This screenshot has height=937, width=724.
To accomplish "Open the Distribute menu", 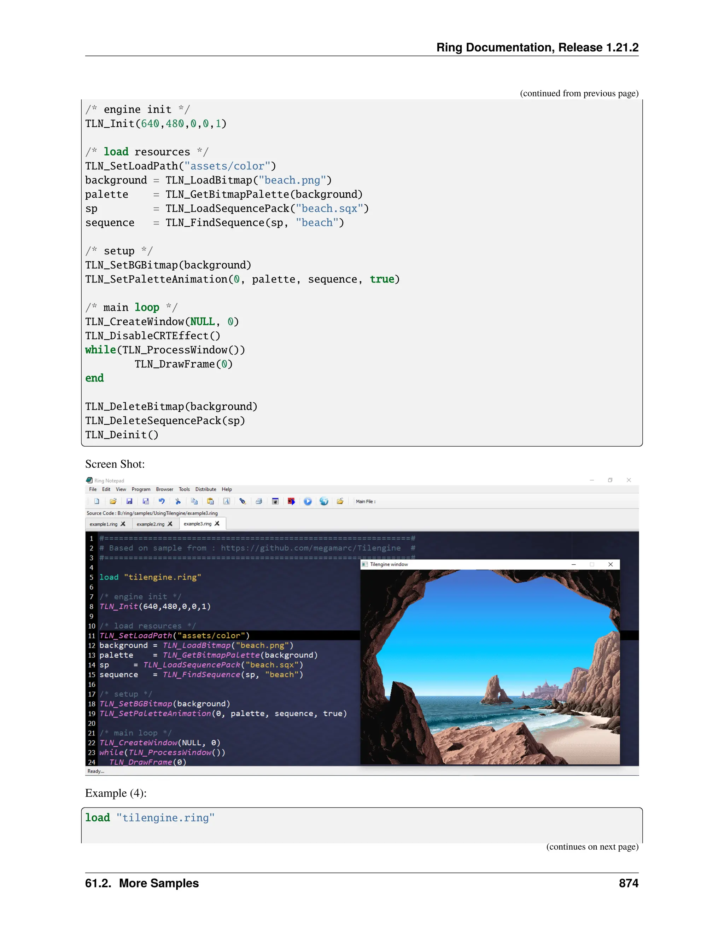I will (205, 489).
